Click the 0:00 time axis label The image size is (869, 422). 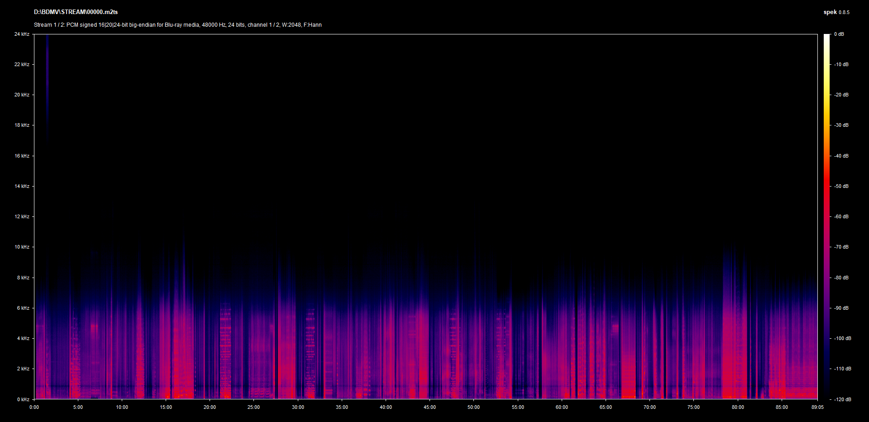(x=34, y=407)
